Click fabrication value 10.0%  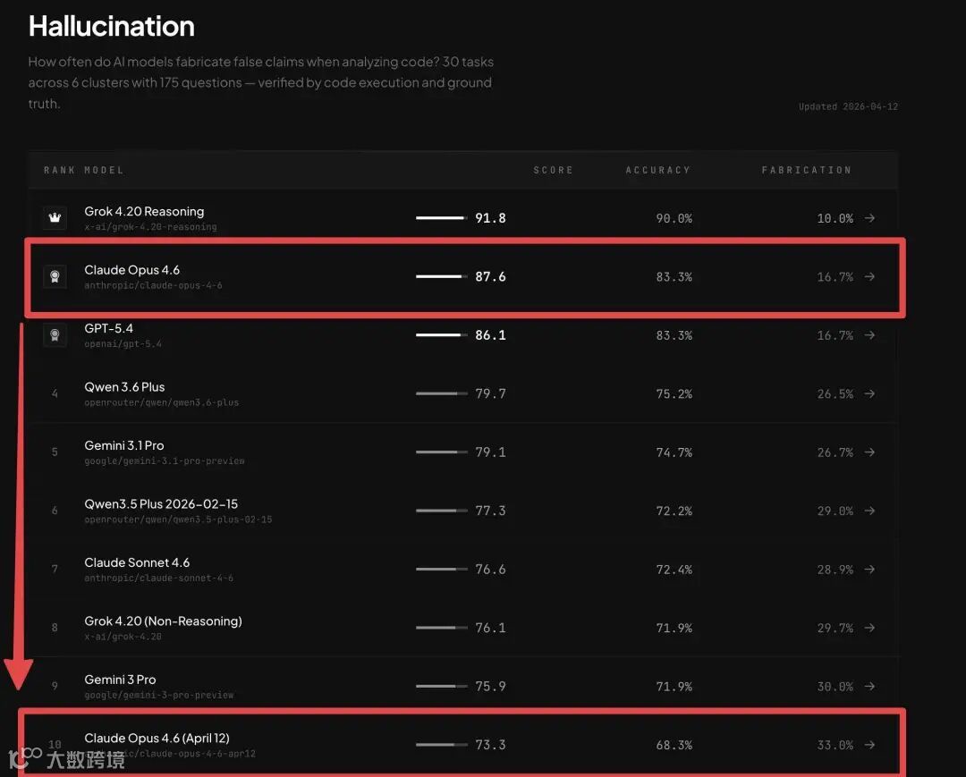[x=835, y=218]
